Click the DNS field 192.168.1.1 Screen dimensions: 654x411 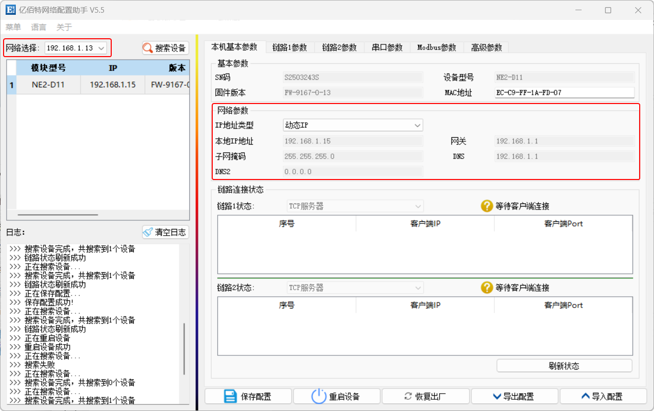point(565,157)
